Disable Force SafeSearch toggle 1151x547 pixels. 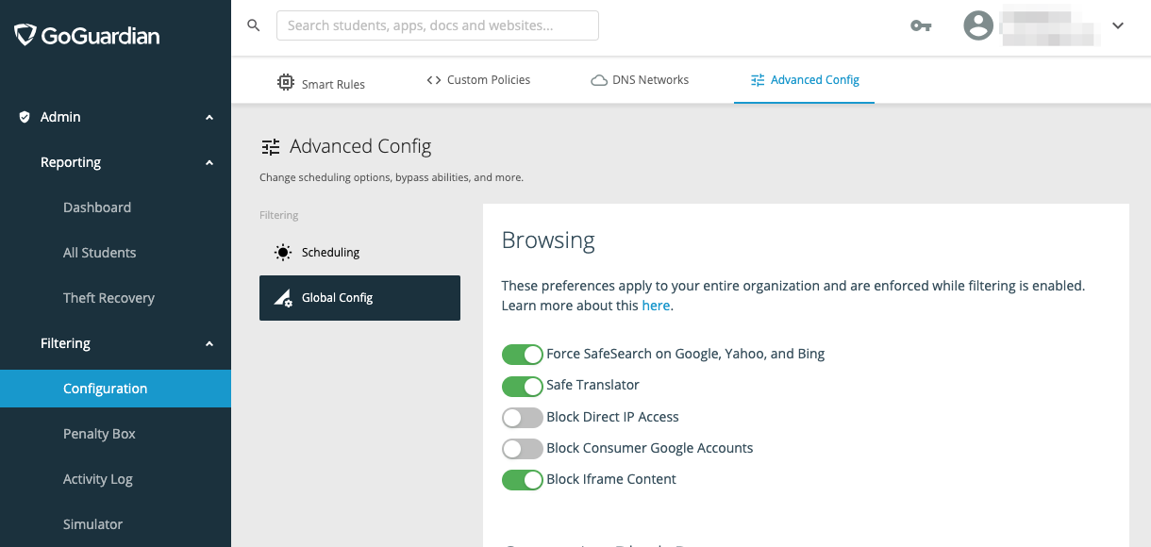click(x=522, y=355)
